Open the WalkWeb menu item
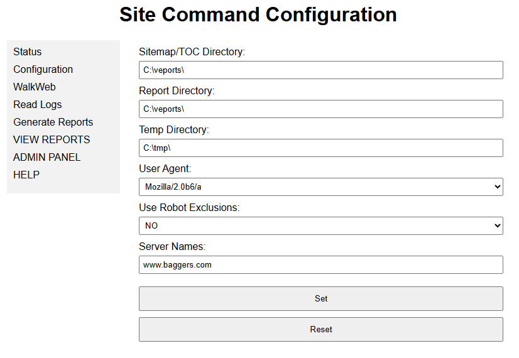 click(35, 87)
